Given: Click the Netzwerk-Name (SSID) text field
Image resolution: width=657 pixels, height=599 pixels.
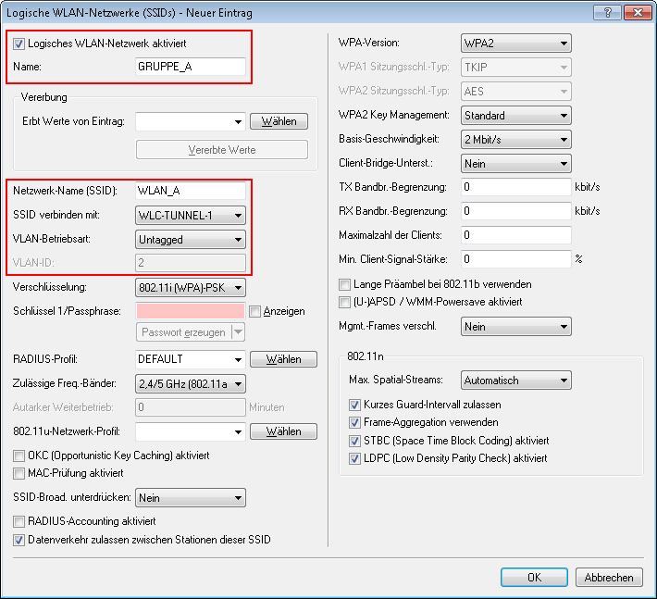Looking at the screenshot, I should tap(191, 191).
